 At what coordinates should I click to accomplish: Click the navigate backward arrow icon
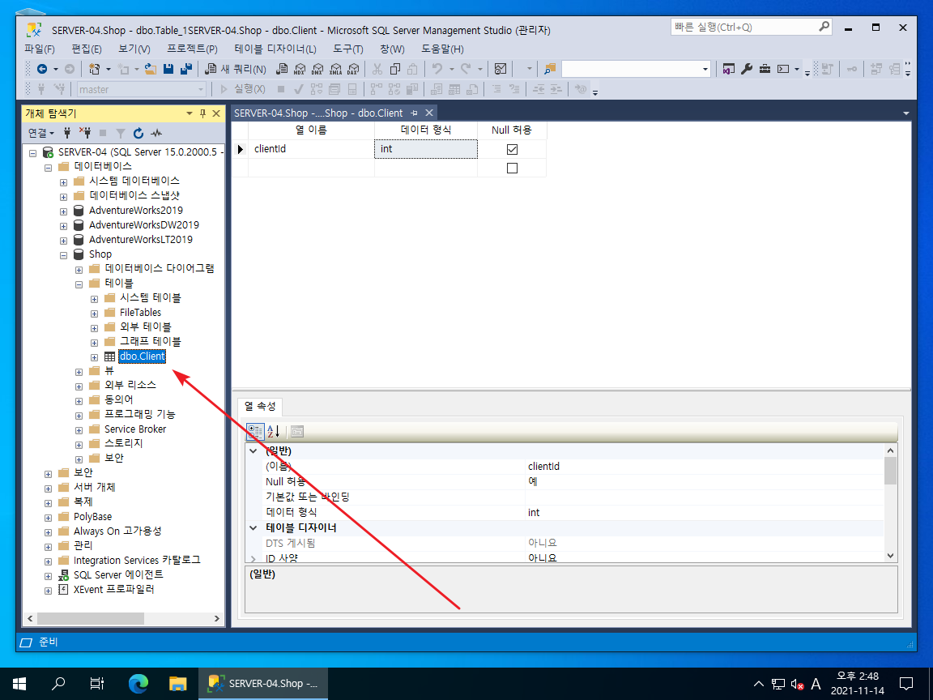pyautogui.click(x=41, y=69)
